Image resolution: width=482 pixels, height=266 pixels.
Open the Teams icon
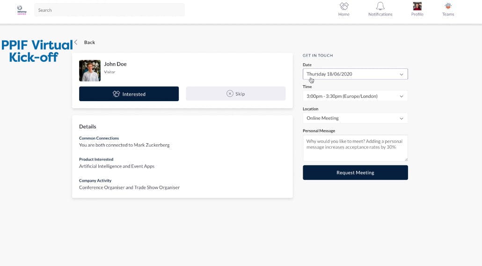click(x=448, y=7)
